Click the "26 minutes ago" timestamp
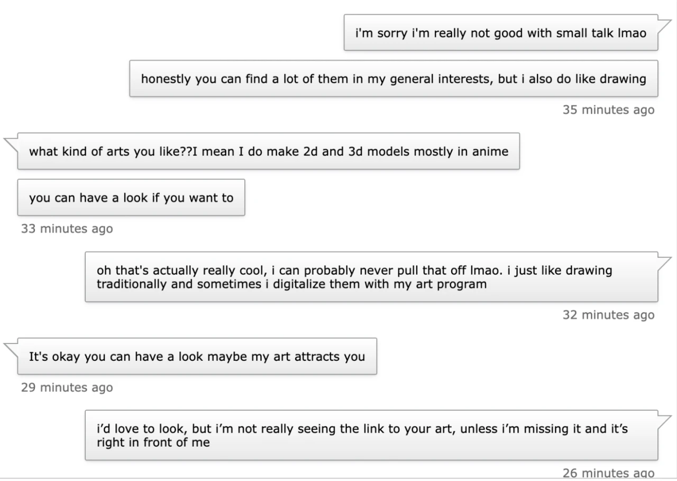677x481 pixels. [608, 473]
